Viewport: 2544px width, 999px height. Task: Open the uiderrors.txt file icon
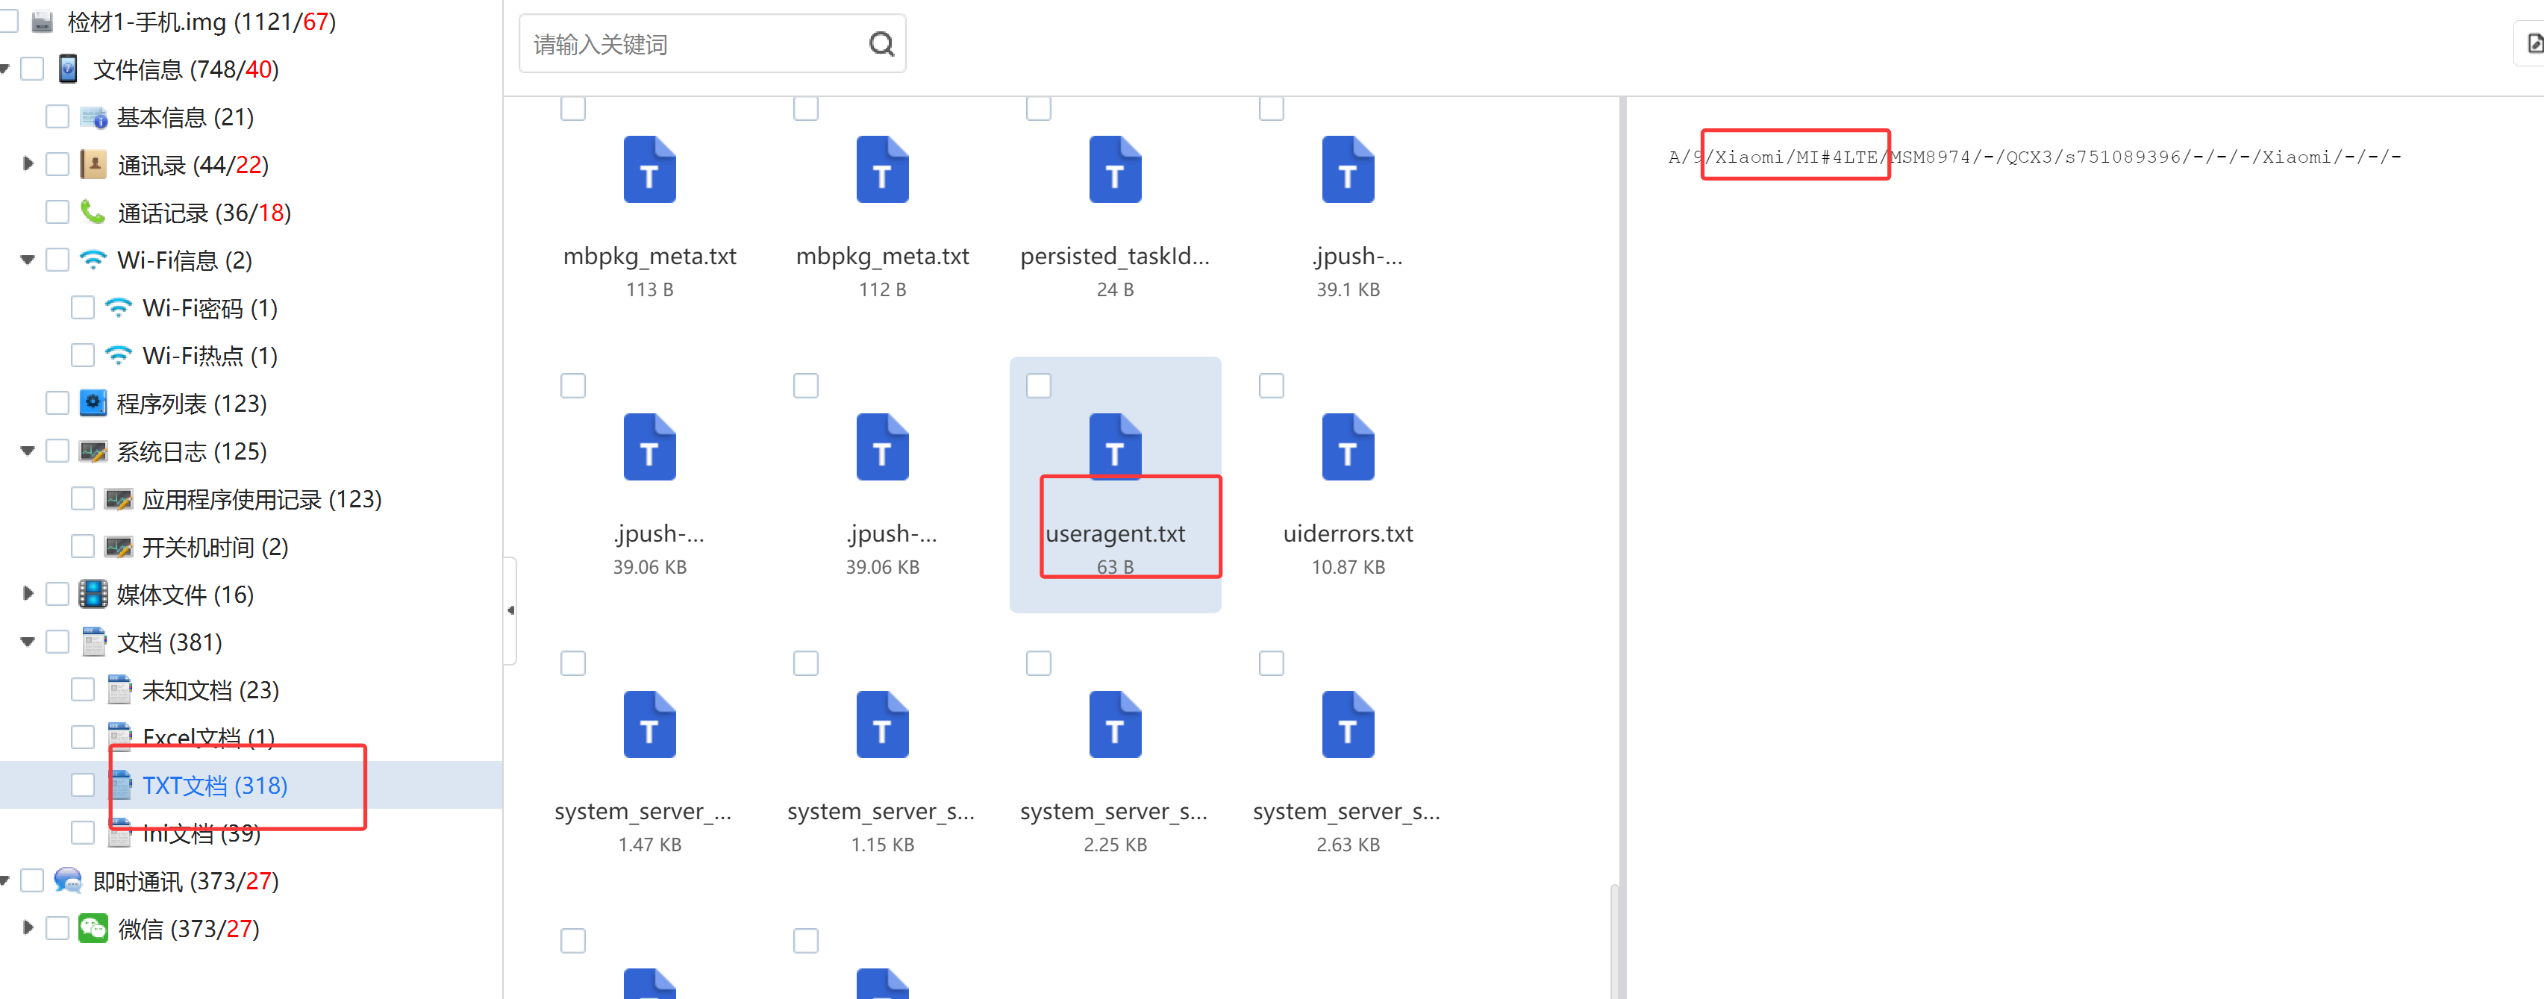(1347, 446)
